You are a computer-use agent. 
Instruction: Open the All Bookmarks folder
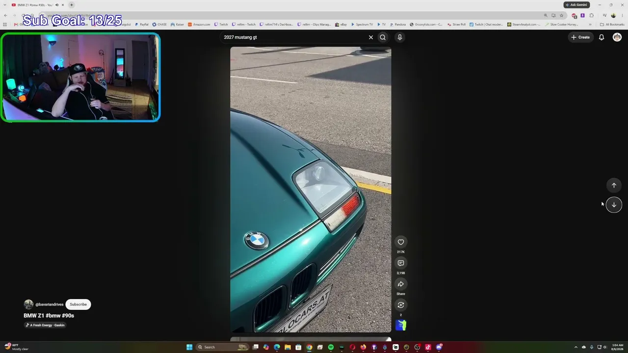tap(612, 24)
